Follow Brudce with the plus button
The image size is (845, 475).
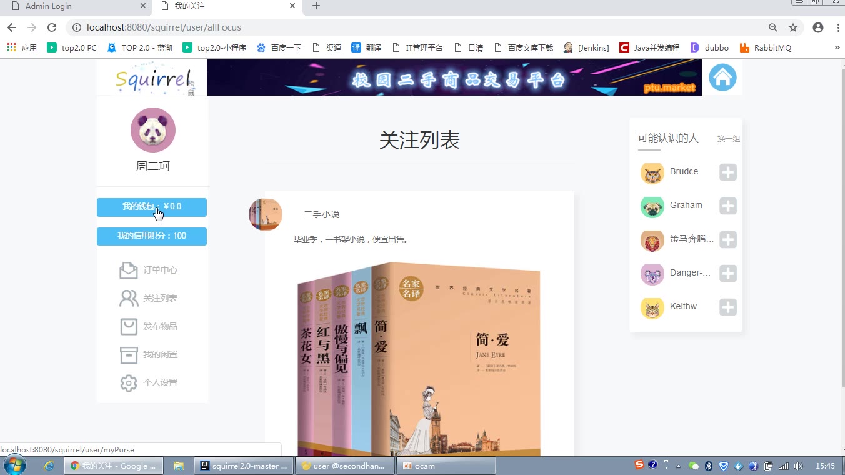click(x=728, y=172)
